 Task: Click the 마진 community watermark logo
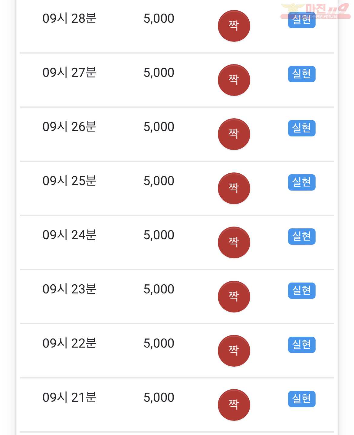click(315, 11)
